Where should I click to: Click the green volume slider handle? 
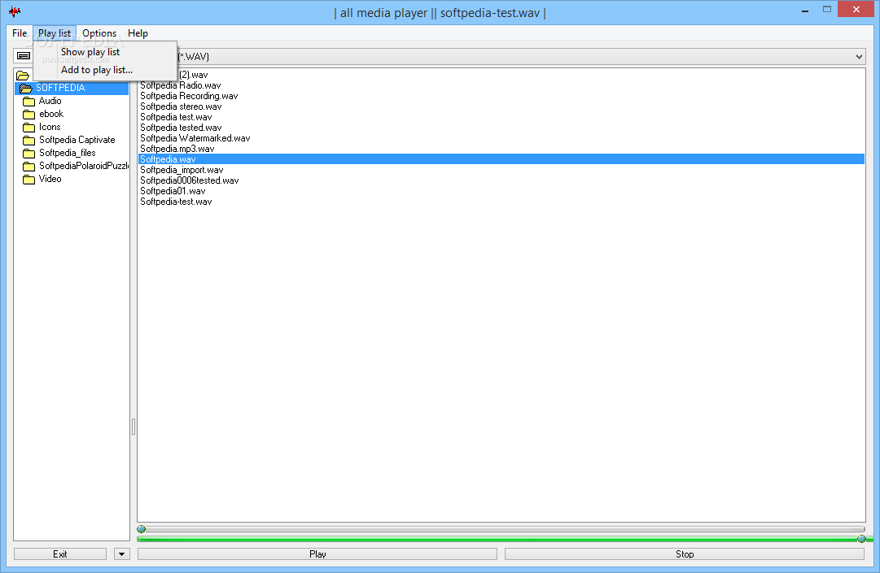click(x=861, y=539)
